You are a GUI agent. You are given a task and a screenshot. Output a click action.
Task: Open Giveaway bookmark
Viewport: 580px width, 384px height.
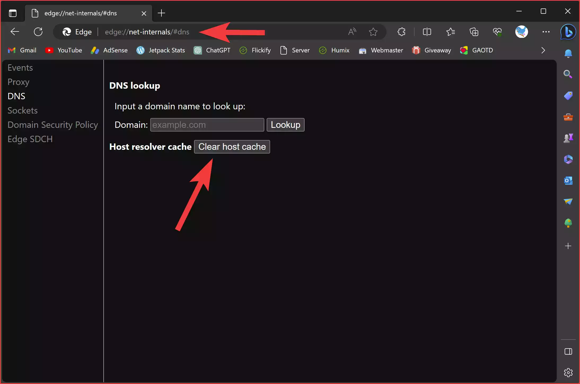pos(432,50)
